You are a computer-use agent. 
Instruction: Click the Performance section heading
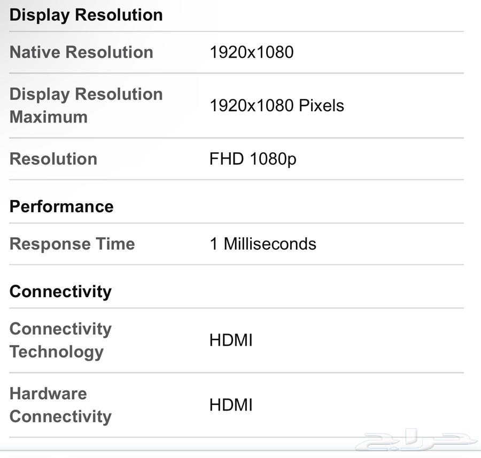[61, 206]
